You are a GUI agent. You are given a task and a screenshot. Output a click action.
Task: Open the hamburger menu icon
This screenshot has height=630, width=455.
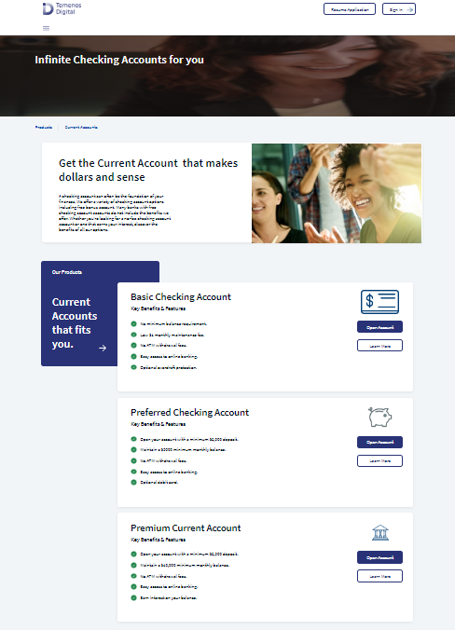tap(47, 28)
